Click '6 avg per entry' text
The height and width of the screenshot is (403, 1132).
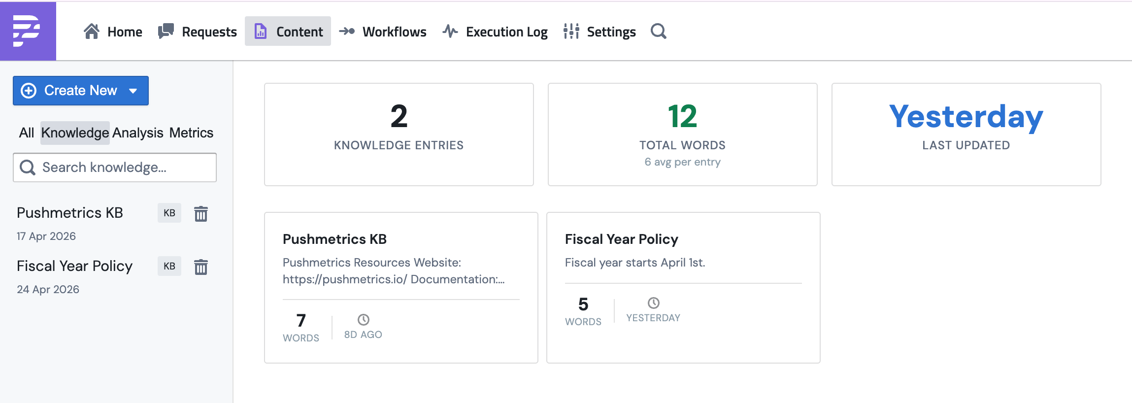683,162
